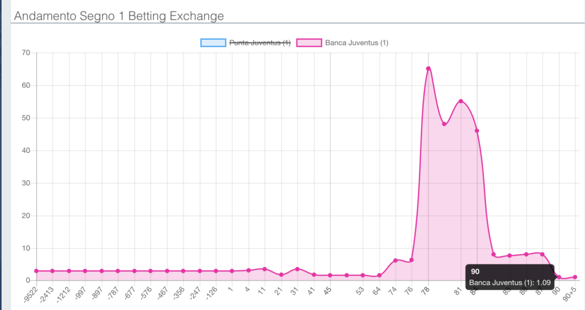Click the data point at minute 31
This screenshot has height=310, width=585.
click(298, 269)
